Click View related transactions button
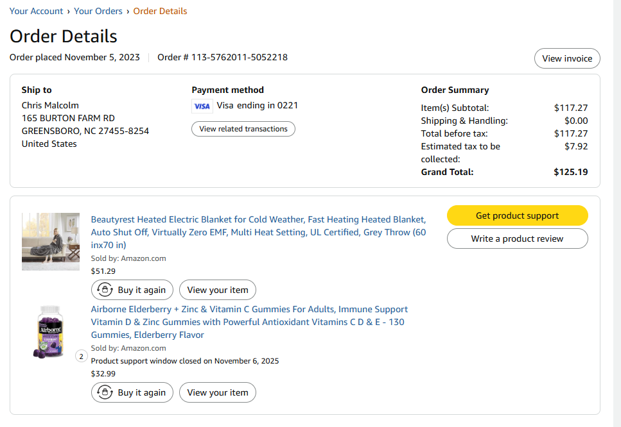 243,129
